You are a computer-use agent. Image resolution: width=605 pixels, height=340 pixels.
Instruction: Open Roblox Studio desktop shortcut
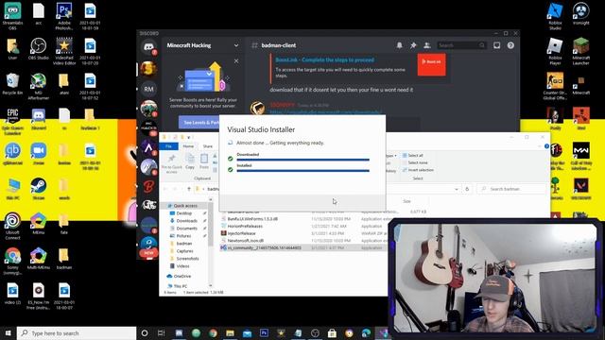(x=555, y=15)
